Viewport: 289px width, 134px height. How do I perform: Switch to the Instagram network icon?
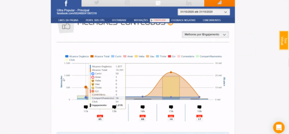click(127, 3)
